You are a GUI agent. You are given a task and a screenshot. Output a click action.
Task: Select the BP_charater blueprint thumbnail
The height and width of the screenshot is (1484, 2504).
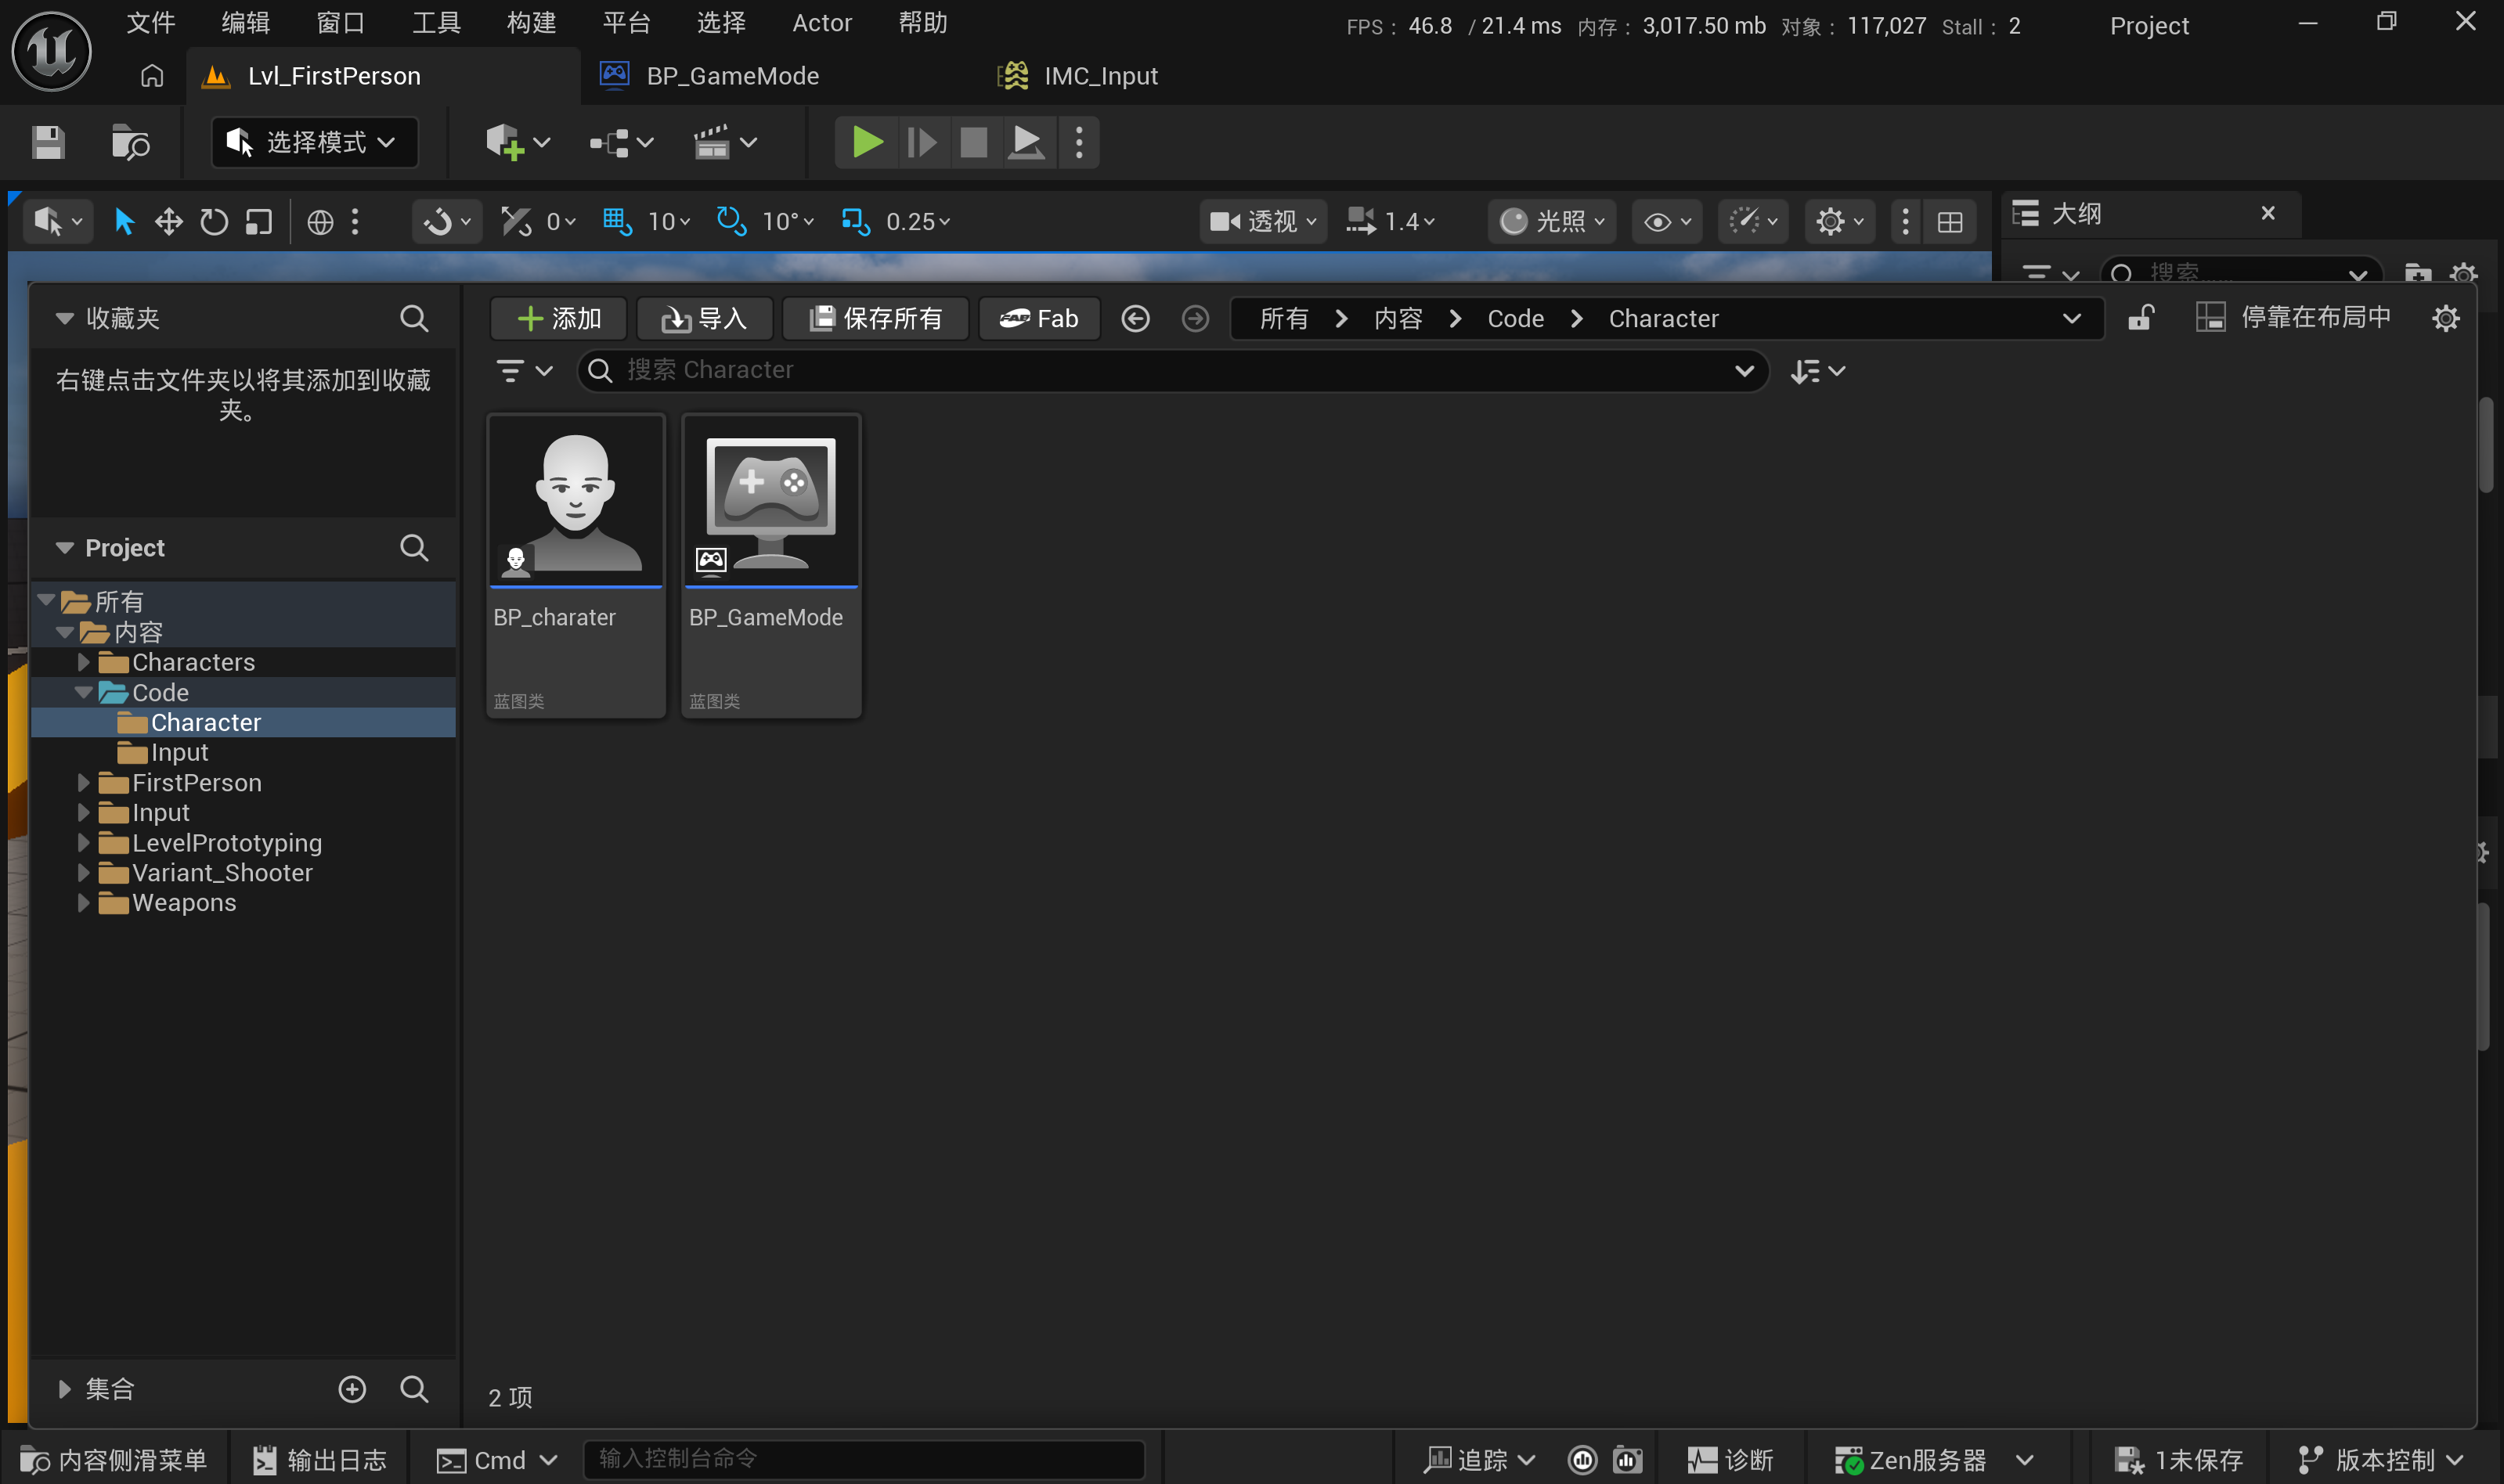(x=575, y=502)
